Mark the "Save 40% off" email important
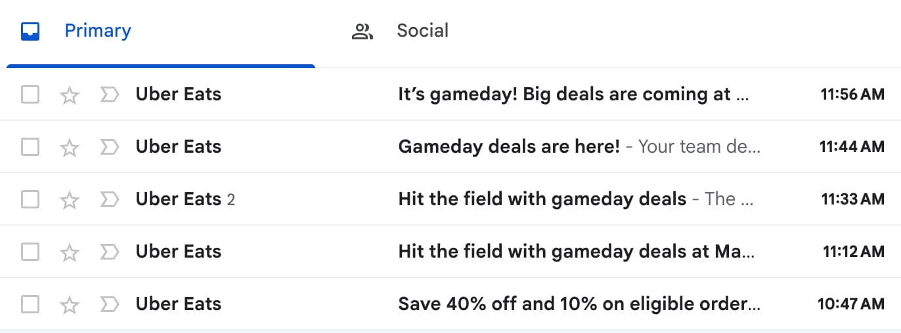Image resolution: width=901 pixels, height=333 pixels. tap(108, 305)
